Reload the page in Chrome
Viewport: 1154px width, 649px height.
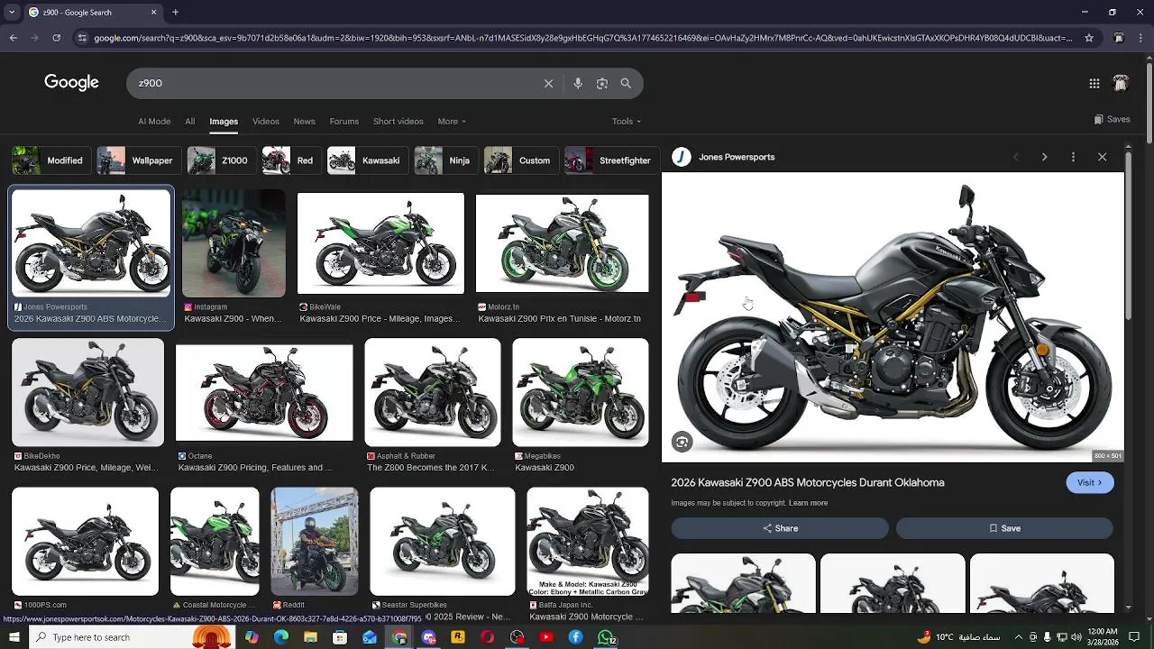click(x=56, y=38)
